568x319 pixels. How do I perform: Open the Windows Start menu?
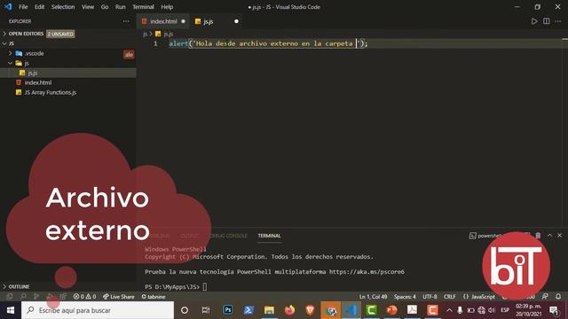[x=11, y=310]
